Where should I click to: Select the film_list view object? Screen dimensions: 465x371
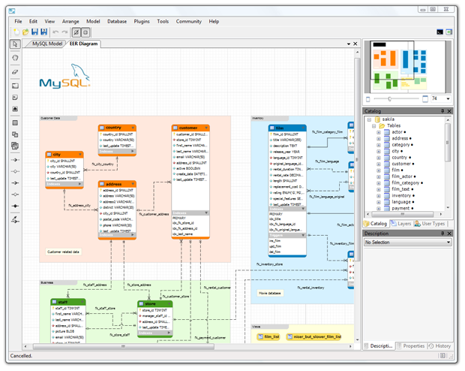[268, 337]
